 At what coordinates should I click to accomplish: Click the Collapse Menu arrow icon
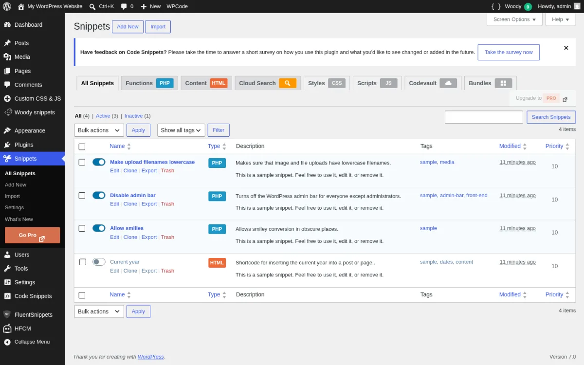point(7,342)
